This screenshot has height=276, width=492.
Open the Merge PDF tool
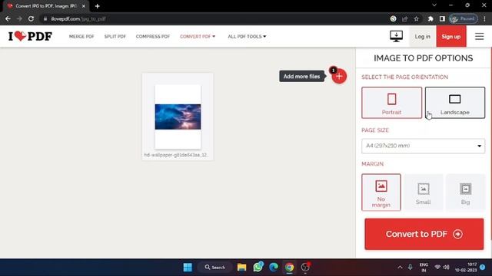(x=81, y=37)
